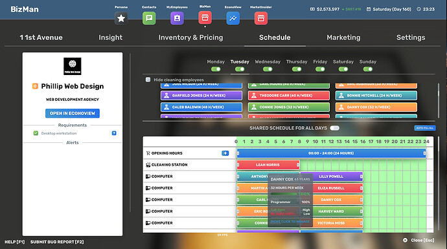Click the close X icon at bottom right
This screenshot has height=249, width=447.
click(x=405, y=240)
